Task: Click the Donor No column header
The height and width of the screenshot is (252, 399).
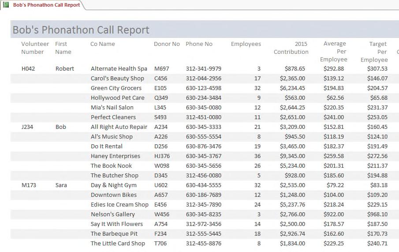Action: pyautogui.click(x=167, y=44)
